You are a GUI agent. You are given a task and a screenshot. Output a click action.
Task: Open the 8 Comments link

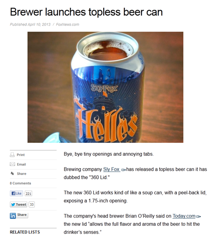click(20, 183)
